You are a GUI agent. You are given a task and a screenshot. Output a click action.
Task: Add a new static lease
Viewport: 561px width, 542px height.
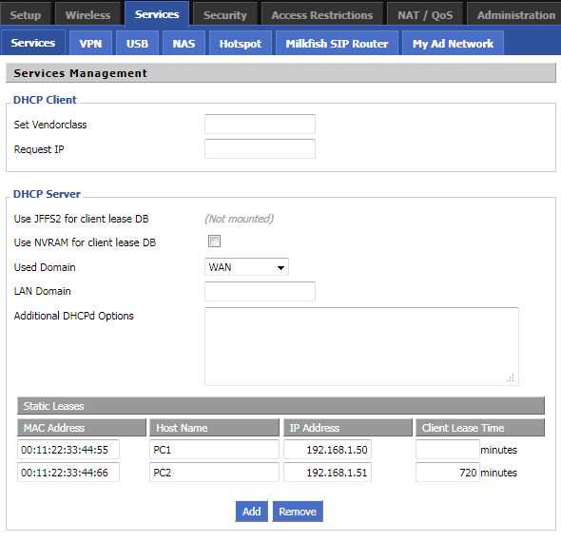pos(252,512)
